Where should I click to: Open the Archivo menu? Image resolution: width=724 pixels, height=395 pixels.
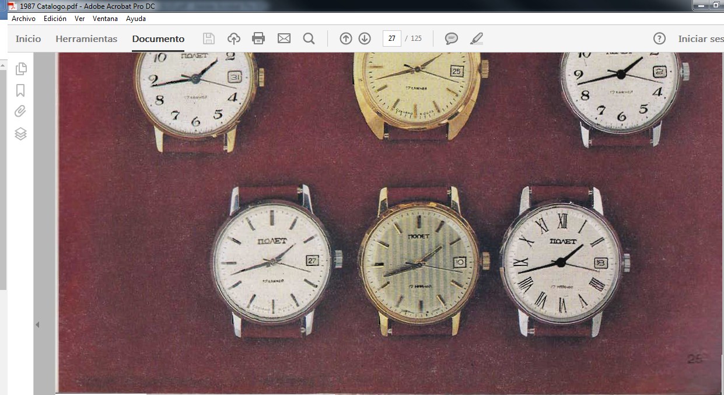click(23, 19)
